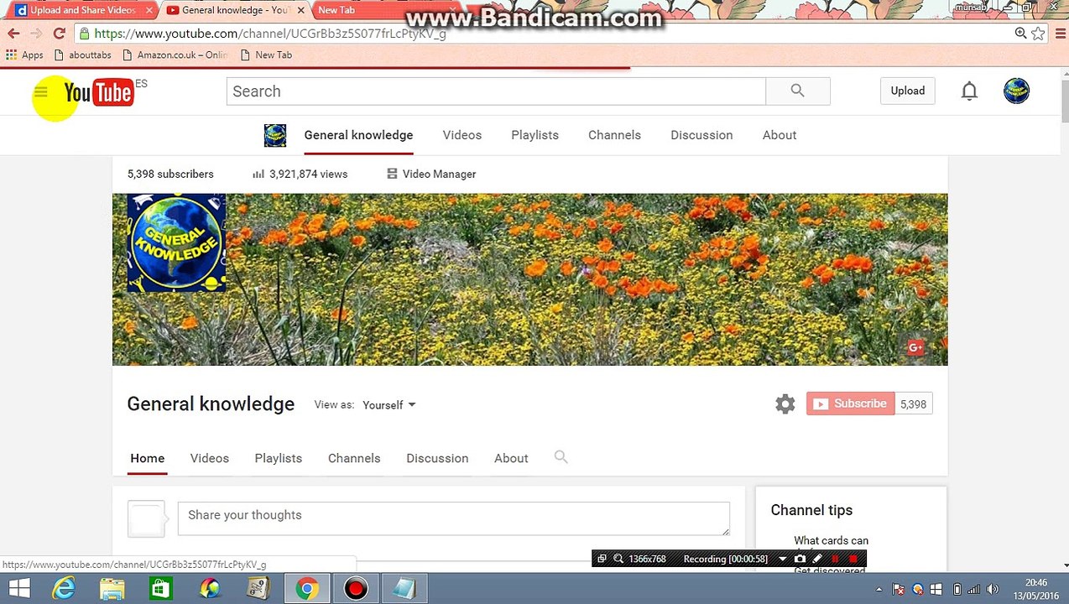Switch to the Upload and Share Videos tab
1069x604 pixels.
click(81, 10)
